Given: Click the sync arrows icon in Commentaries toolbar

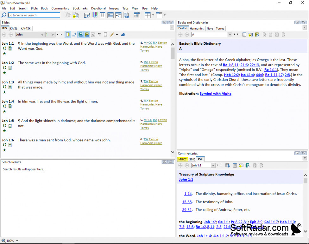Looking at the screenshot, I should (228, 166).
